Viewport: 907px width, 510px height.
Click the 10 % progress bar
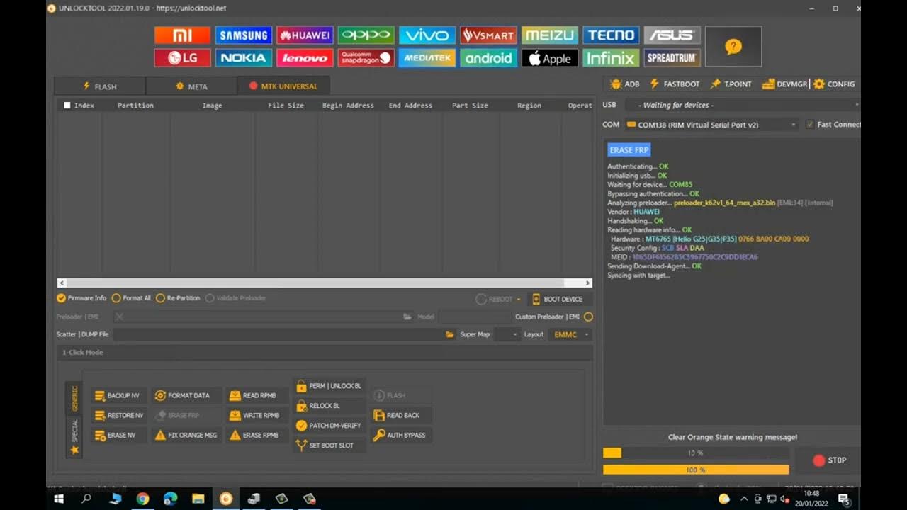[696, 453]
